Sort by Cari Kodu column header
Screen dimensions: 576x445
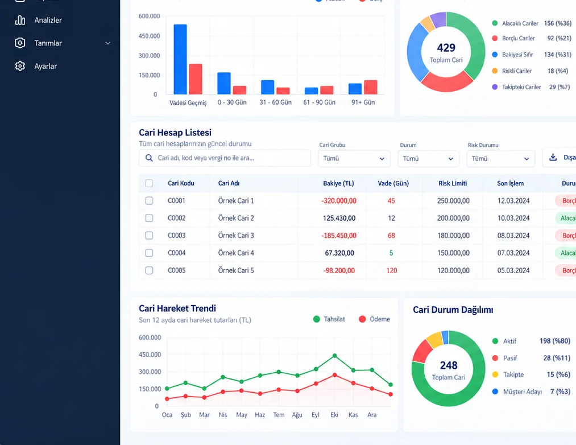181,183
